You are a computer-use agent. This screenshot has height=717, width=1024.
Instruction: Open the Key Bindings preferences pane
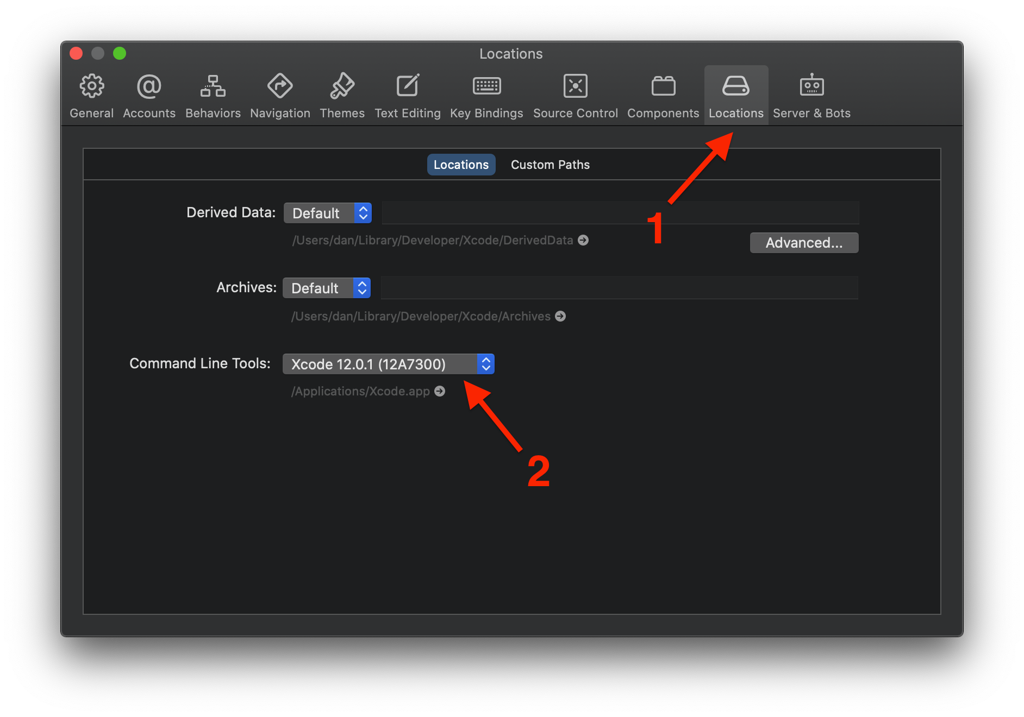(486, 95)
